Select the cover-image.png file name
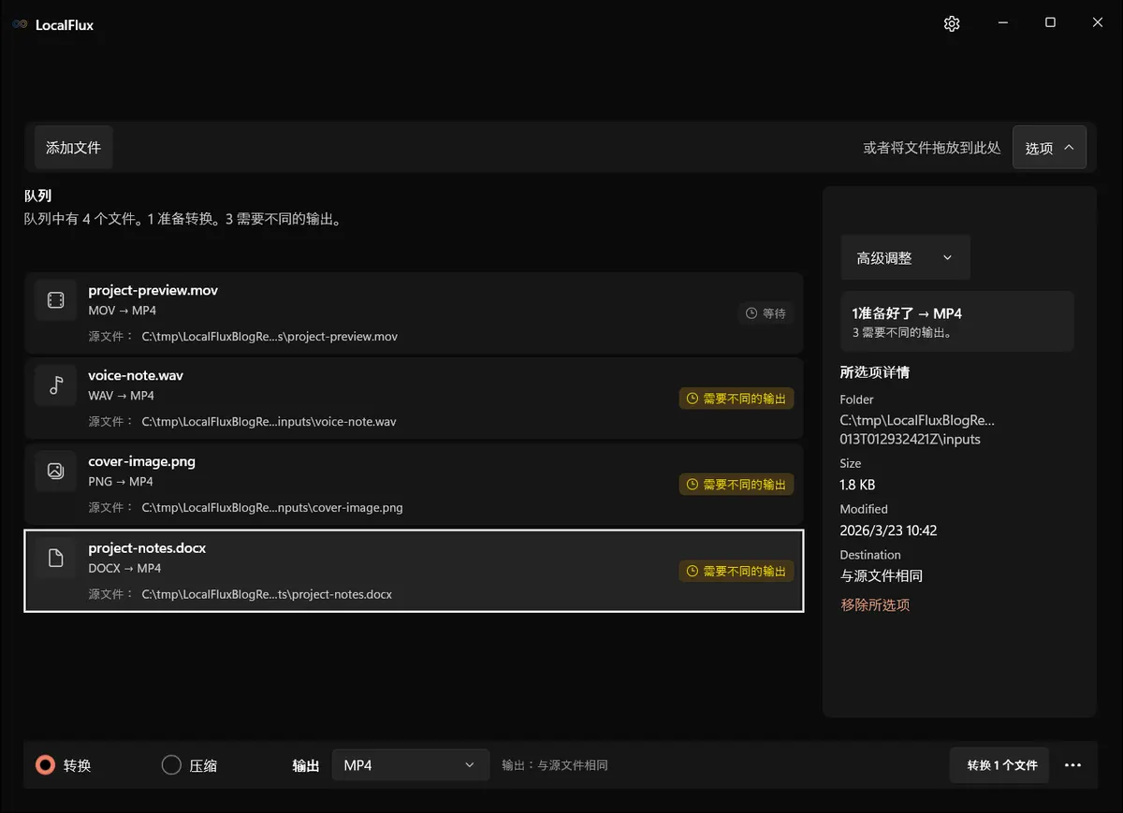The height and width of the screenshot is (813, 1123). pyautogui.click(x=142, y=461)
